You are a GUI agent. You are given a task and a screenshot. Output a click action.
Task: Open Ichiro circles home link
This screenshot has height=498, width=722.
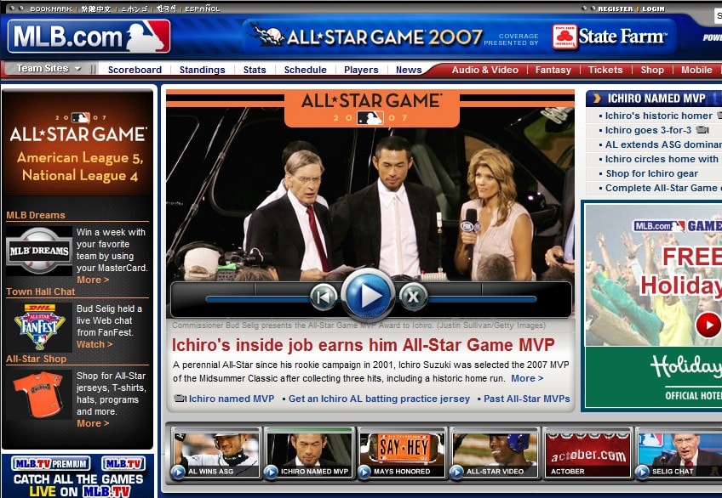pos(662,159)
